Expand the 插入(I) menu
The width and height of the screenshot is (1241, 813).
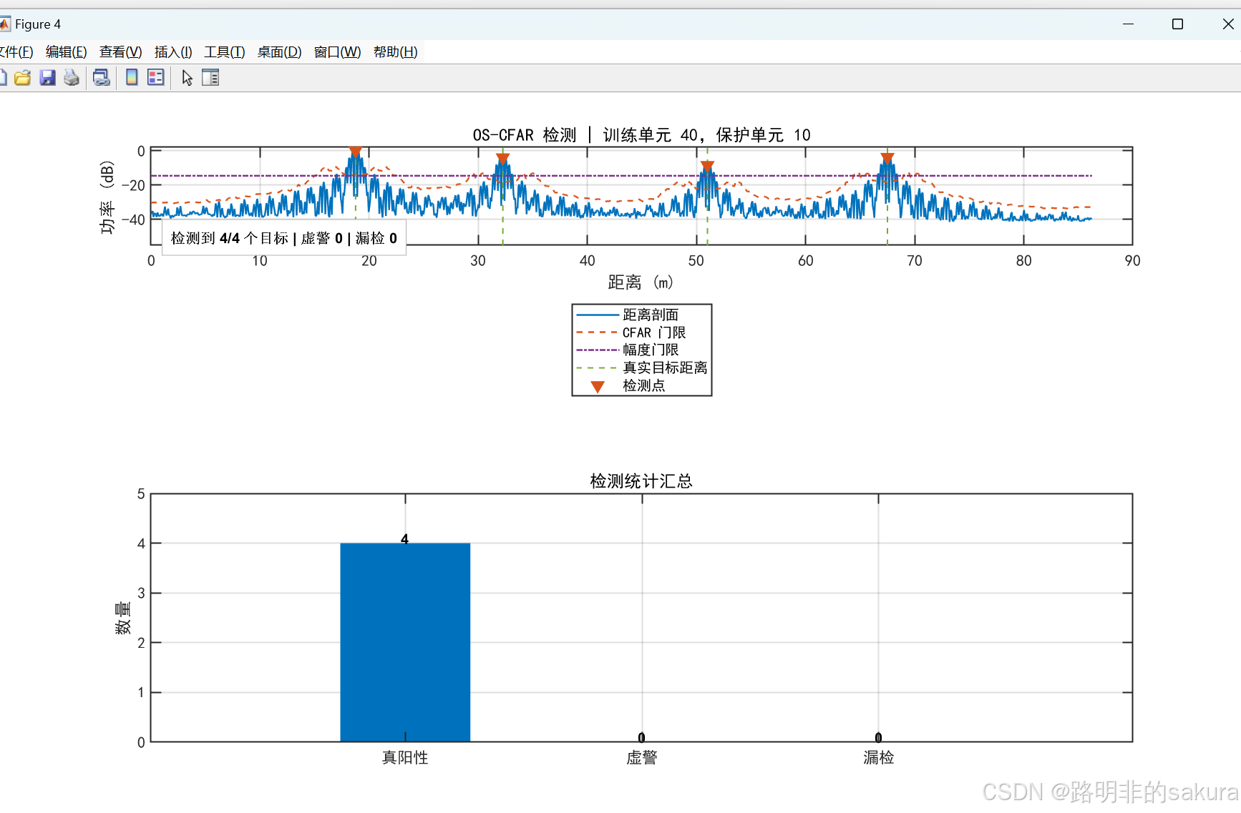173,52
